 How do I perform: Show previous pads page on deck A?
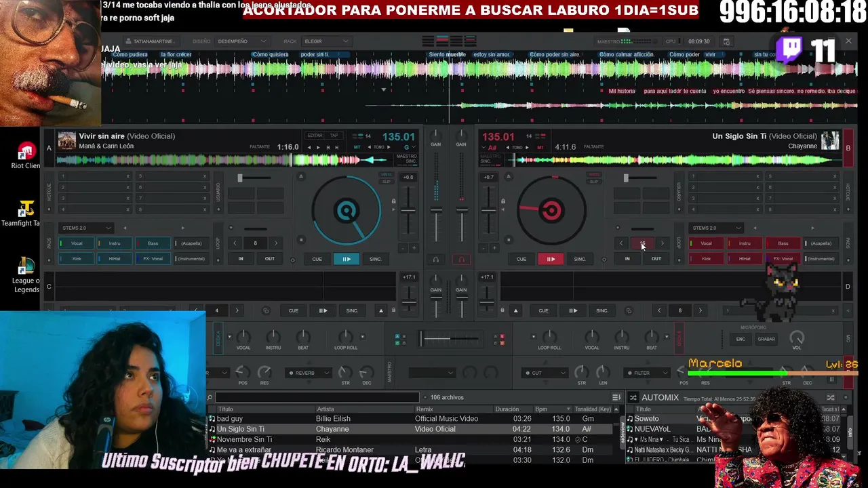(x=124, y=228)
